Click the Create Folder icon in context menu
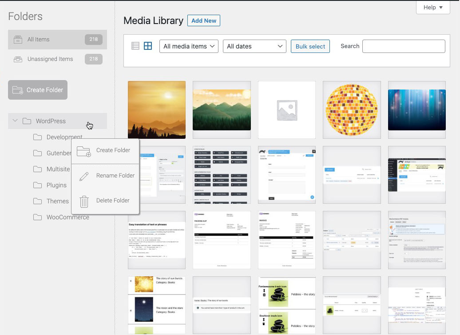This screenshot has width=460, height=335. 84,150
